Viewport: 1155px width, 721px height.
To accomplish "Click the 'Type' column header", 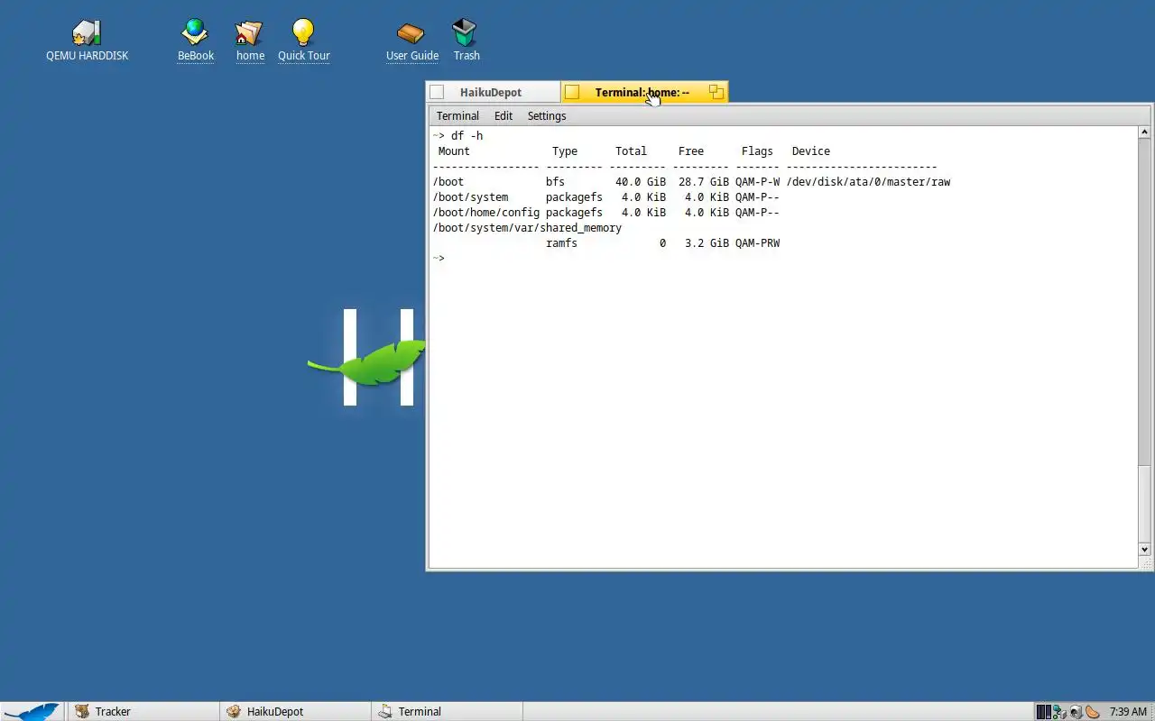I will click(565, 151).
